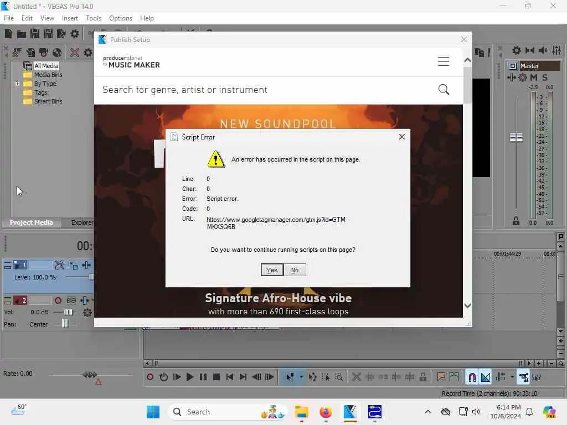Expand the By Type media folder

point(17,84)
